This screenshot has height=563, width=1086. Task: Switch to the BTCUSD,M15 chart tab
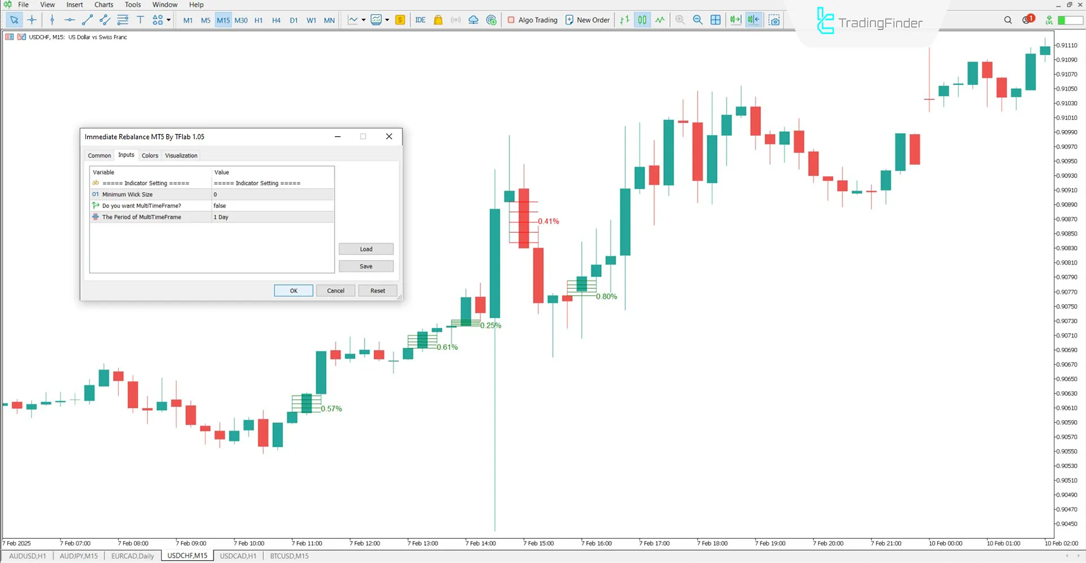[289, 556]
